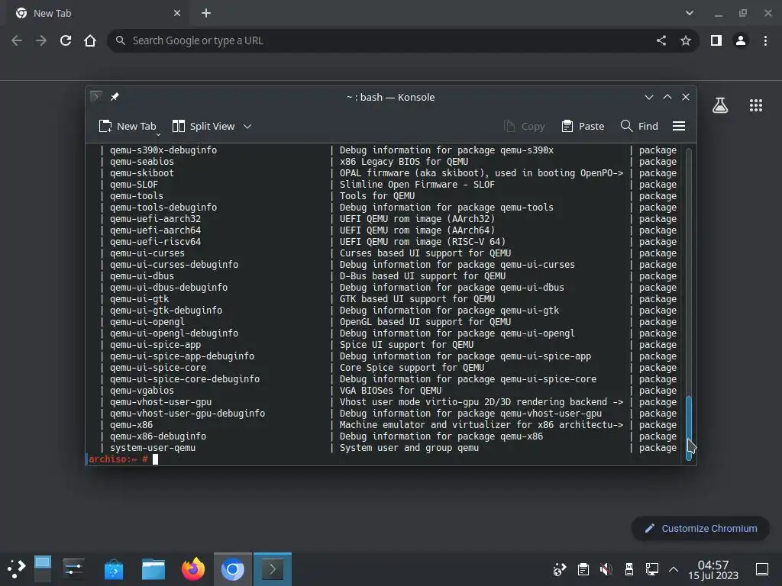The width and height of the screenshot is (782, 586).
Task: Open the system tray update notifier icon
Action: [x=560, y=569]
